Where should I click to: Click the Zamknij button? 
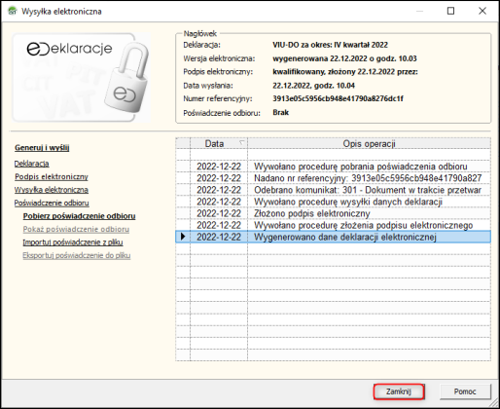coord(399,391)
